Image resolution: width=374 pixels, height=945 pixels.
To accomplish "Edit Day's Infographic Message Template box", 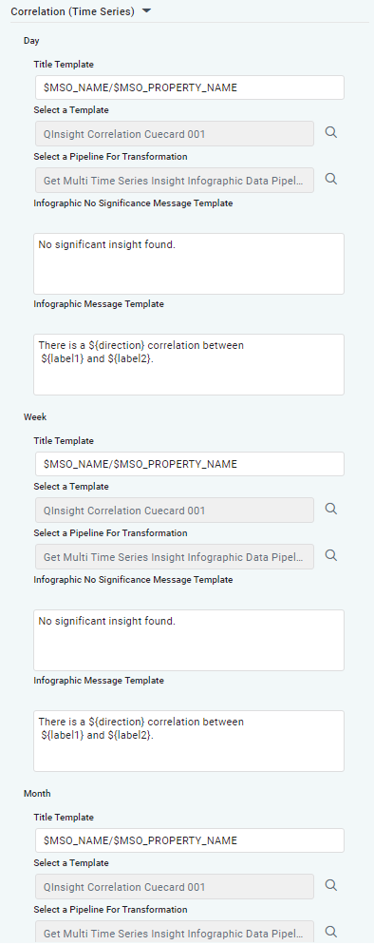I will click(189, 365).
